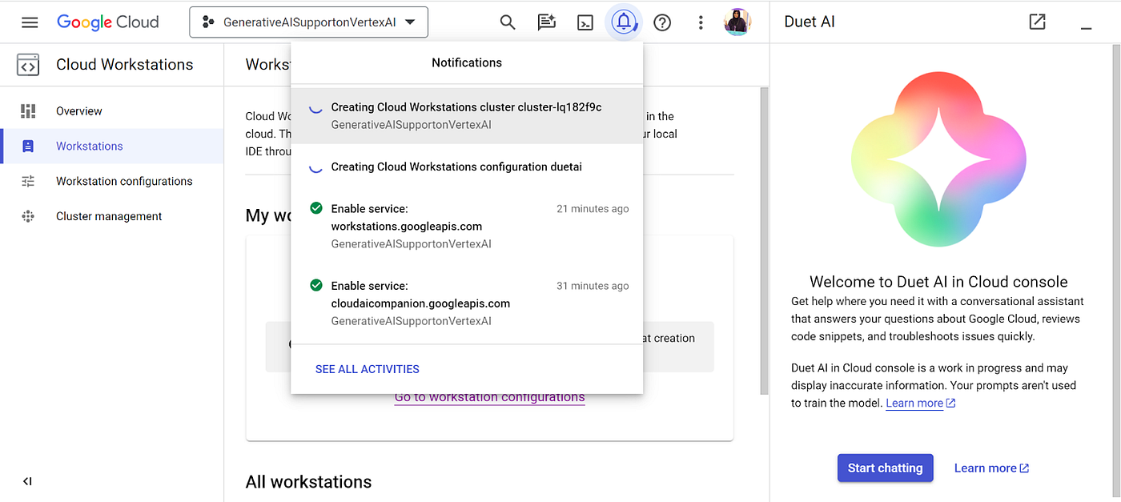Screen dimensions: 1121x502
Task: Open Cluster management in sidebar
Action: coord(112,216)
